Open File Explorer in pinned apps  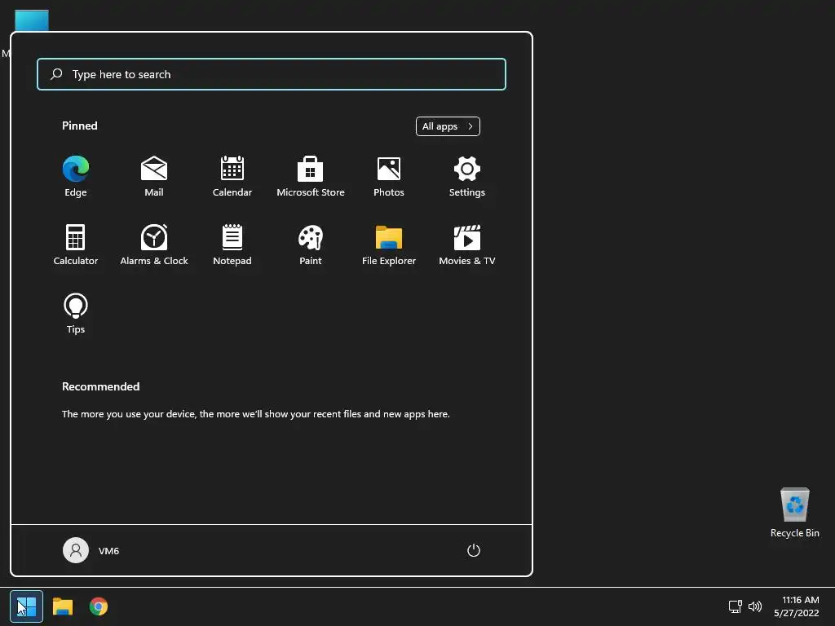pyautogui.click(x=389, y=245)
